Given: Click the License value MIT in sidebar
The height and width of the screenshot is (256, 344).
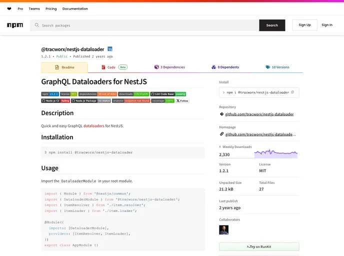Looking at the screenshot, I should (x=262, y=170).
